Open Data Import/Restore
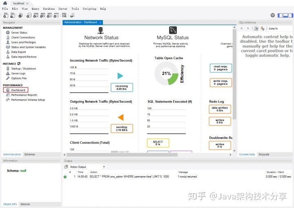The width and height of the screenshot is (294, 208). 24,57
